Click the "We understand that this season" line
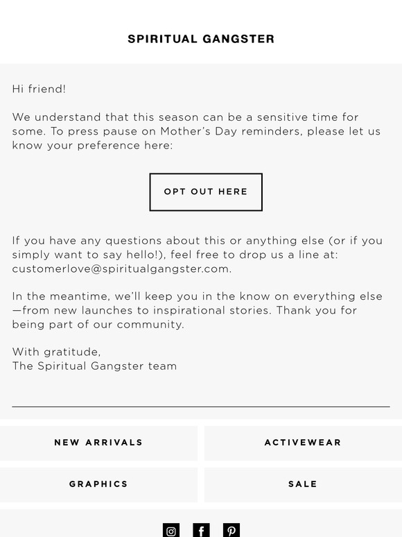 tap(186, 117)
